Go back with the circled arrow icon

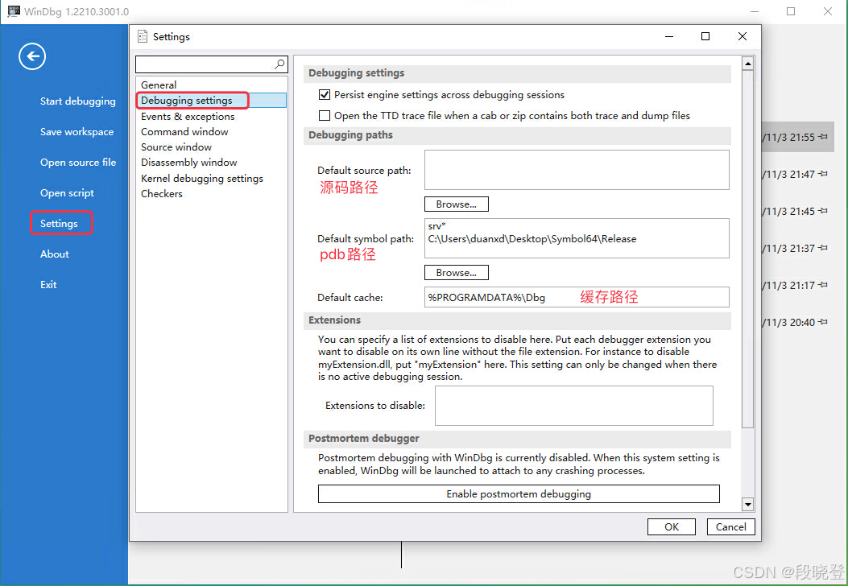click(x=32, y=56)
